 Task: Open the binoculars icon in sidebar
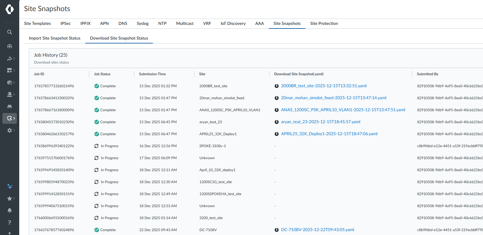10,106
